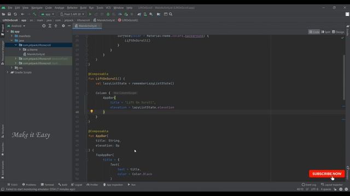Click the Open folder toolbar icon

pyautogui.click(x=3, y=14)
